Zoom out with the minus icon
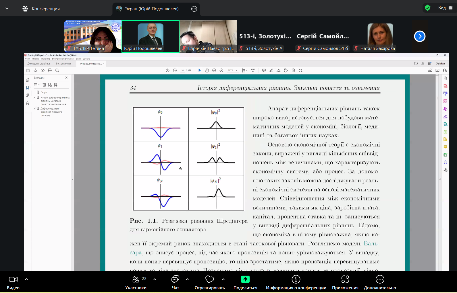The height and width of the screenshot is (293, 457). pos(214,71)
